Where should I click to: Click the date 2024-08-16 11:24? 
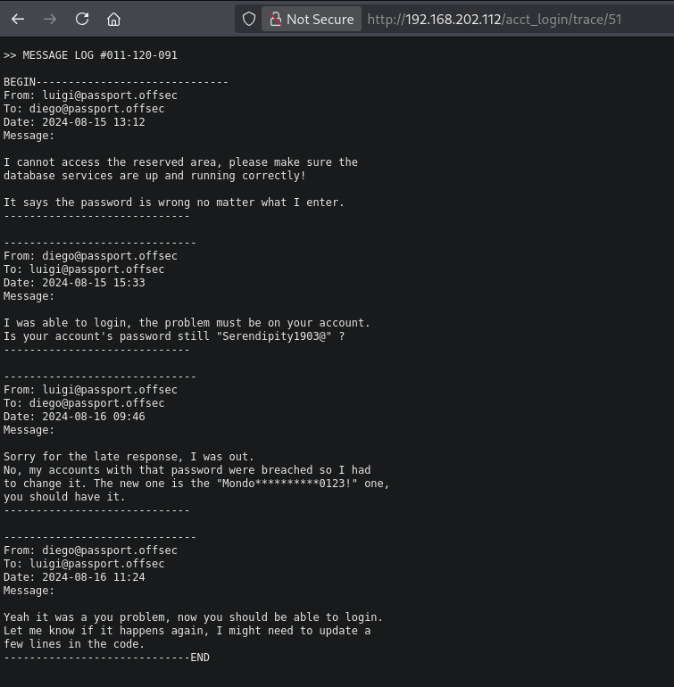(93, 577)
